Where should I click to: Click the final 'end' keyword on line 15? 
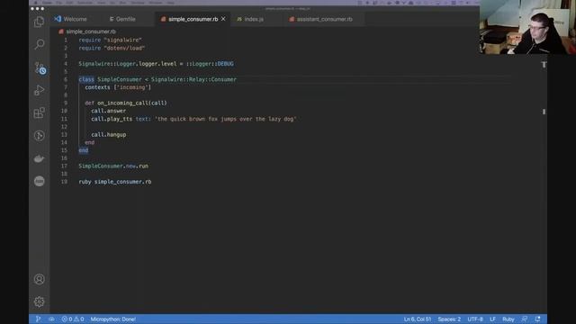tap(84, 150)
